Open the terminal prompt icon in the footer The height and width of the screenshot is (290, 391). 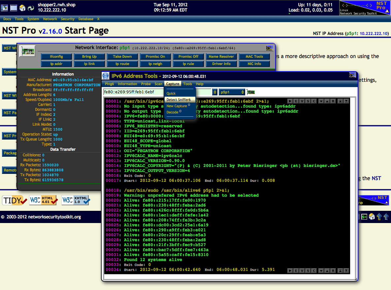(x=364, y=217)
